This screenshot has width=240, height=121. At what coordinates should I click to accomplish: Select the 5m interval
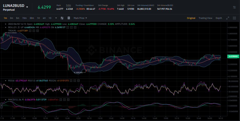pyautogui.click(x=18, y=18)
